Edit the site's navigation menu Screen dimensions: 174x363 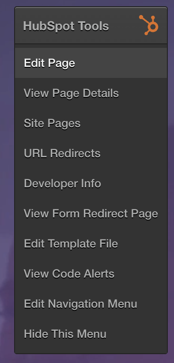(91, 304)
